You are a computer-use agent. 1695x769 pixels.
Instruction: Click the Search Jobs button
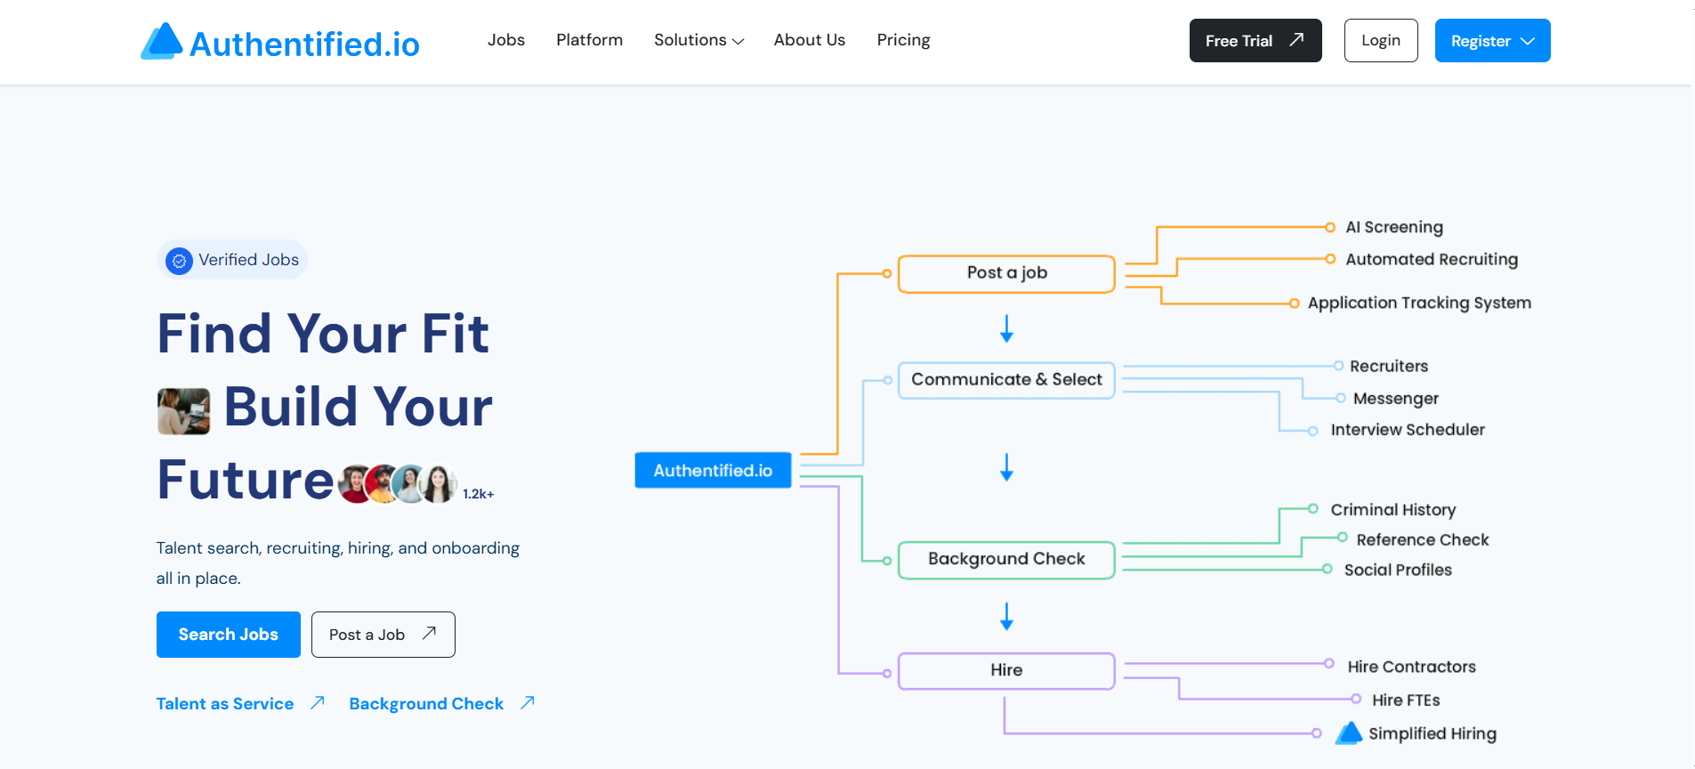click(x=229, y=635)
